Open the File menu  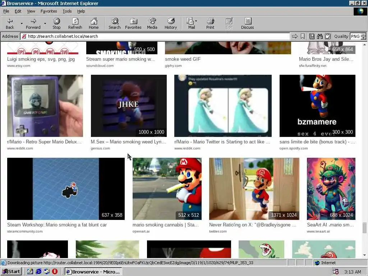(x=6, y=11)
